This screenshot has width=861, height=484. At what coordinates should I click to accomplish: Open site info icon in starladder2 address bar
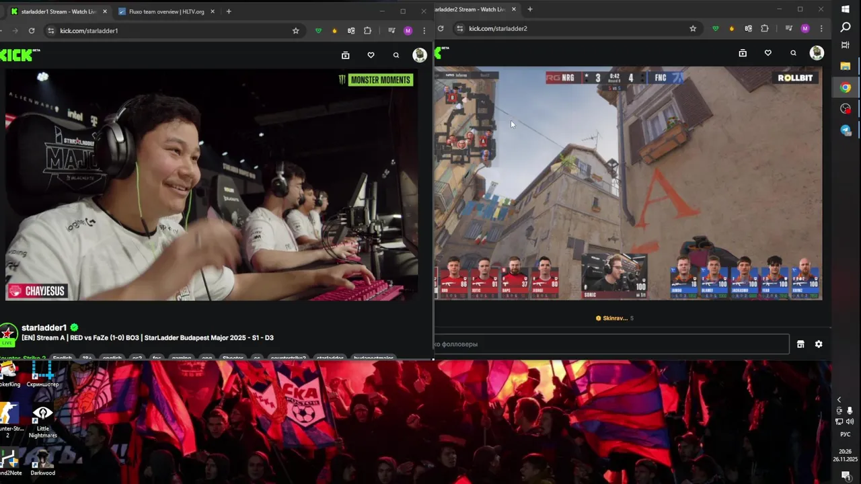[x=460, y=28]
